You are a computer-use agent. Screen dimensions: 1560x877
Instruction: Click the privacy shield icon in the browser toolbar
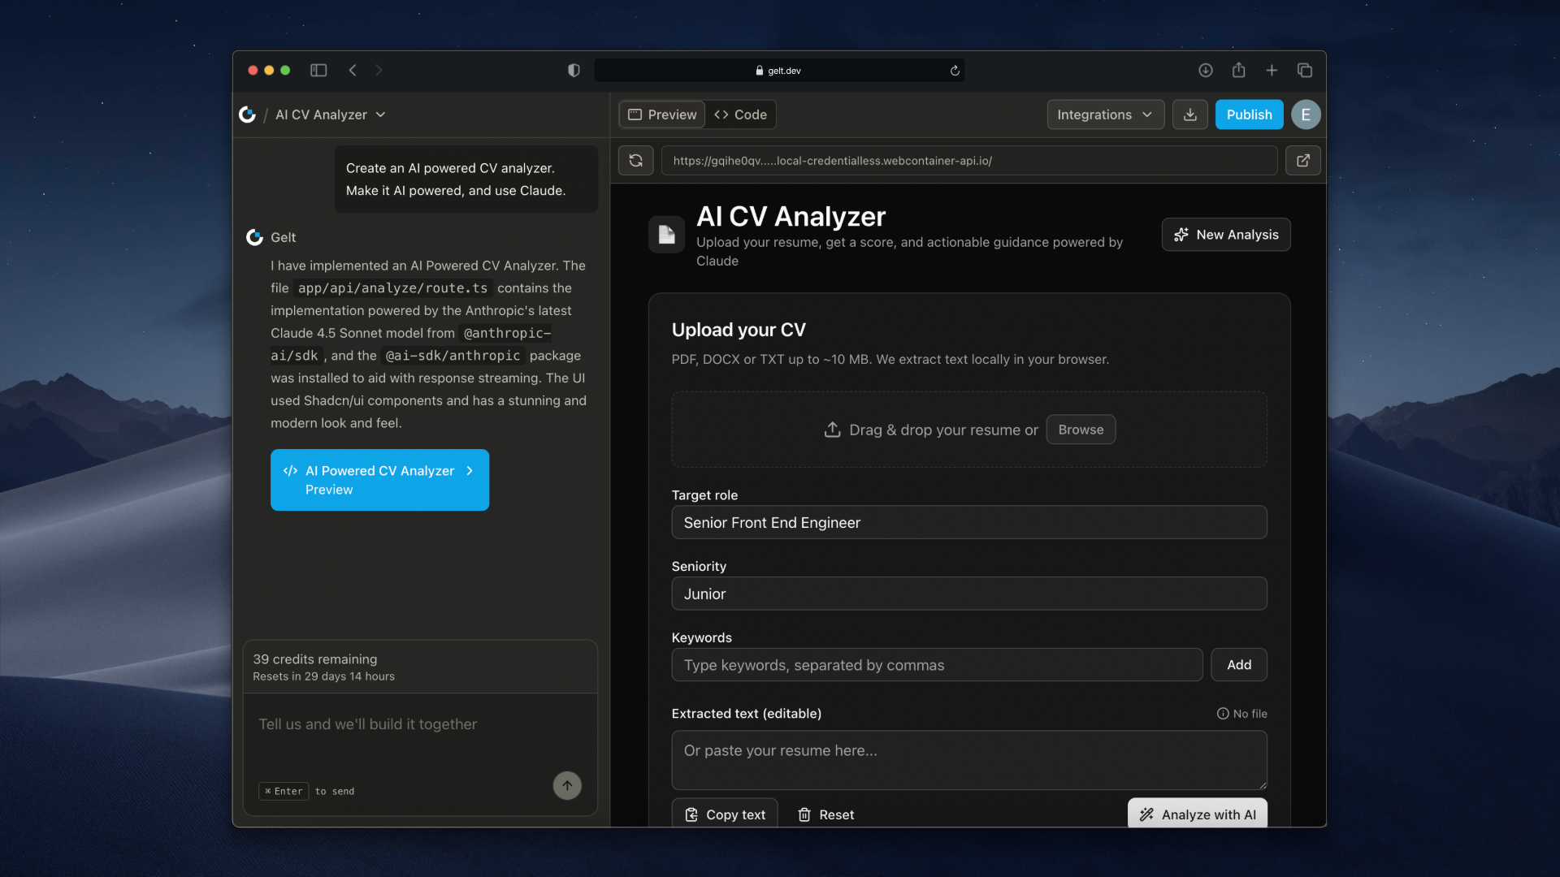[574, 70]
